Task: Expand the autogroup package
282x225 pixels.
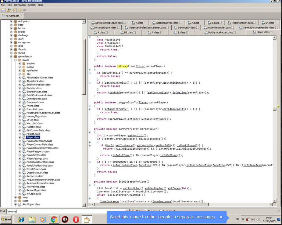Action: tap(11, 21)
